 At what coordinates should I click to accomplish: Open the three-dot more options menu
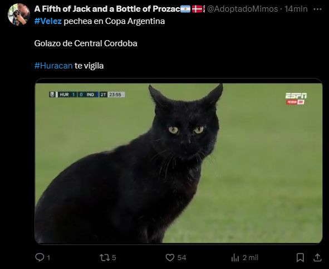pyautogui.click(x=317, y=9)
